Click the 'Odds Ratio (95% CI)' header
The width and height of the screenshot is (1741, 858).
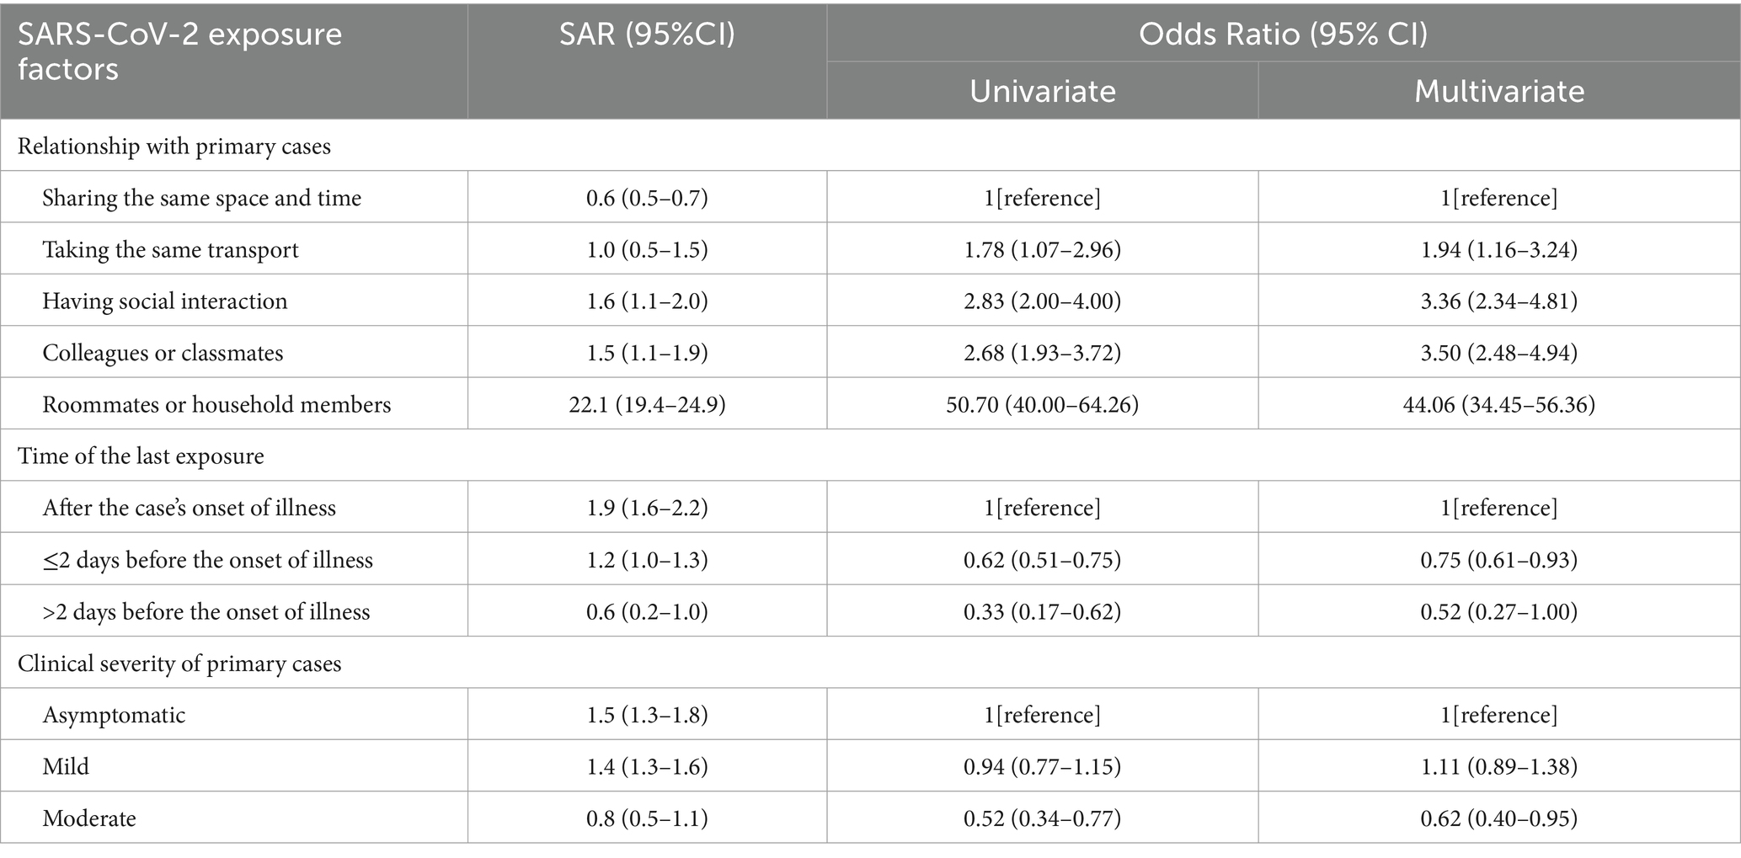pyautogui.click(x=1283, y=34)
